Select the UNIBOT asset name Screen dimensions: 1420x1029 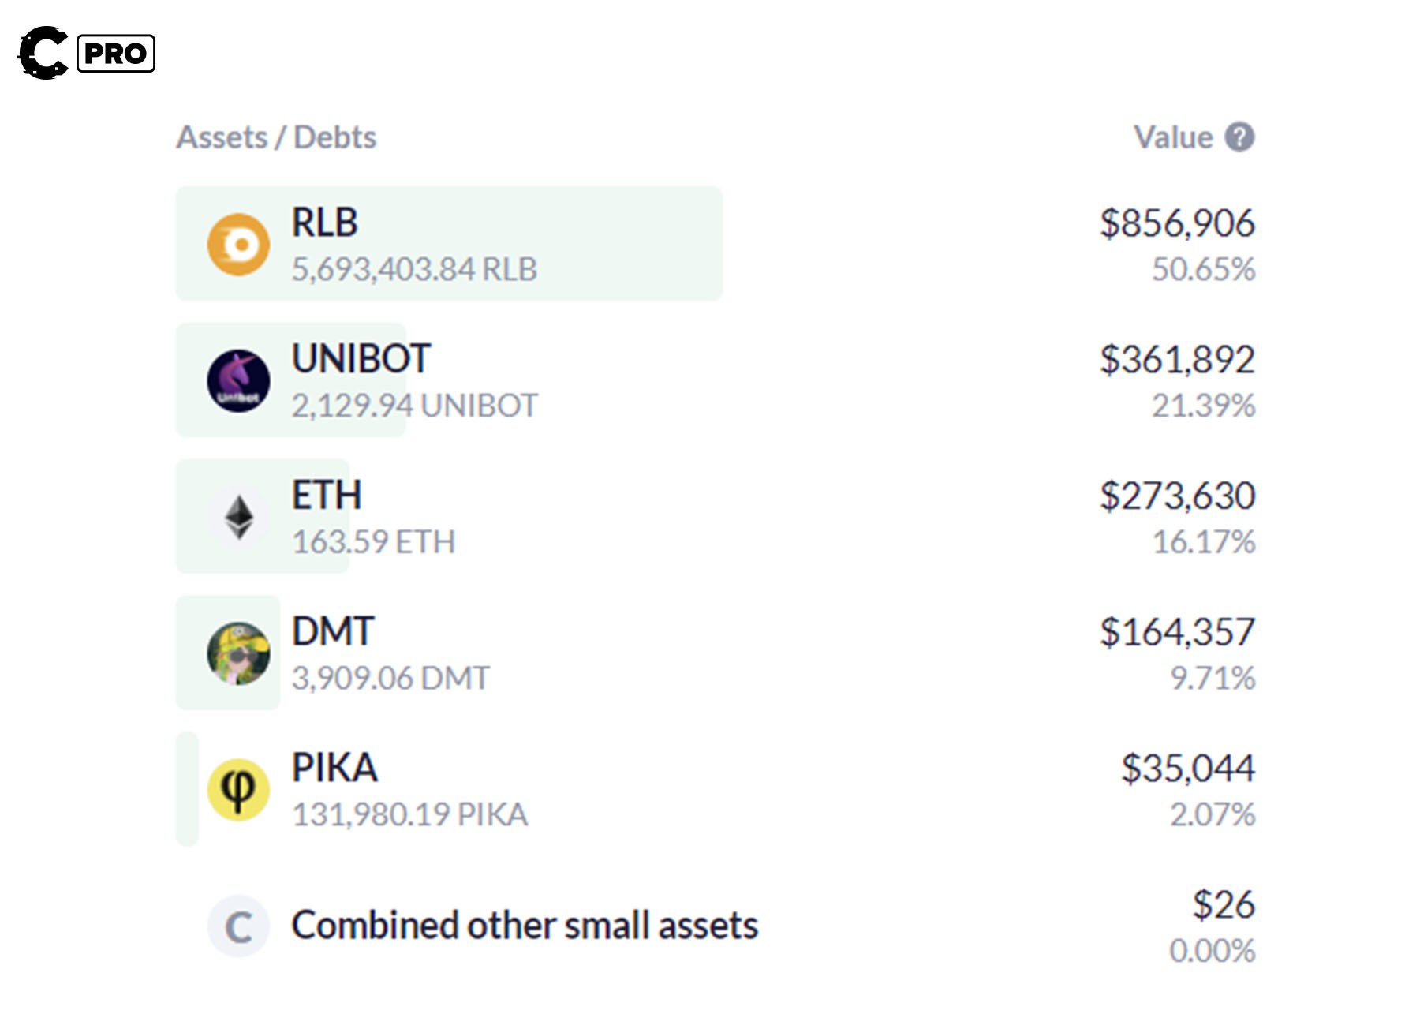[x=361, y=359]
